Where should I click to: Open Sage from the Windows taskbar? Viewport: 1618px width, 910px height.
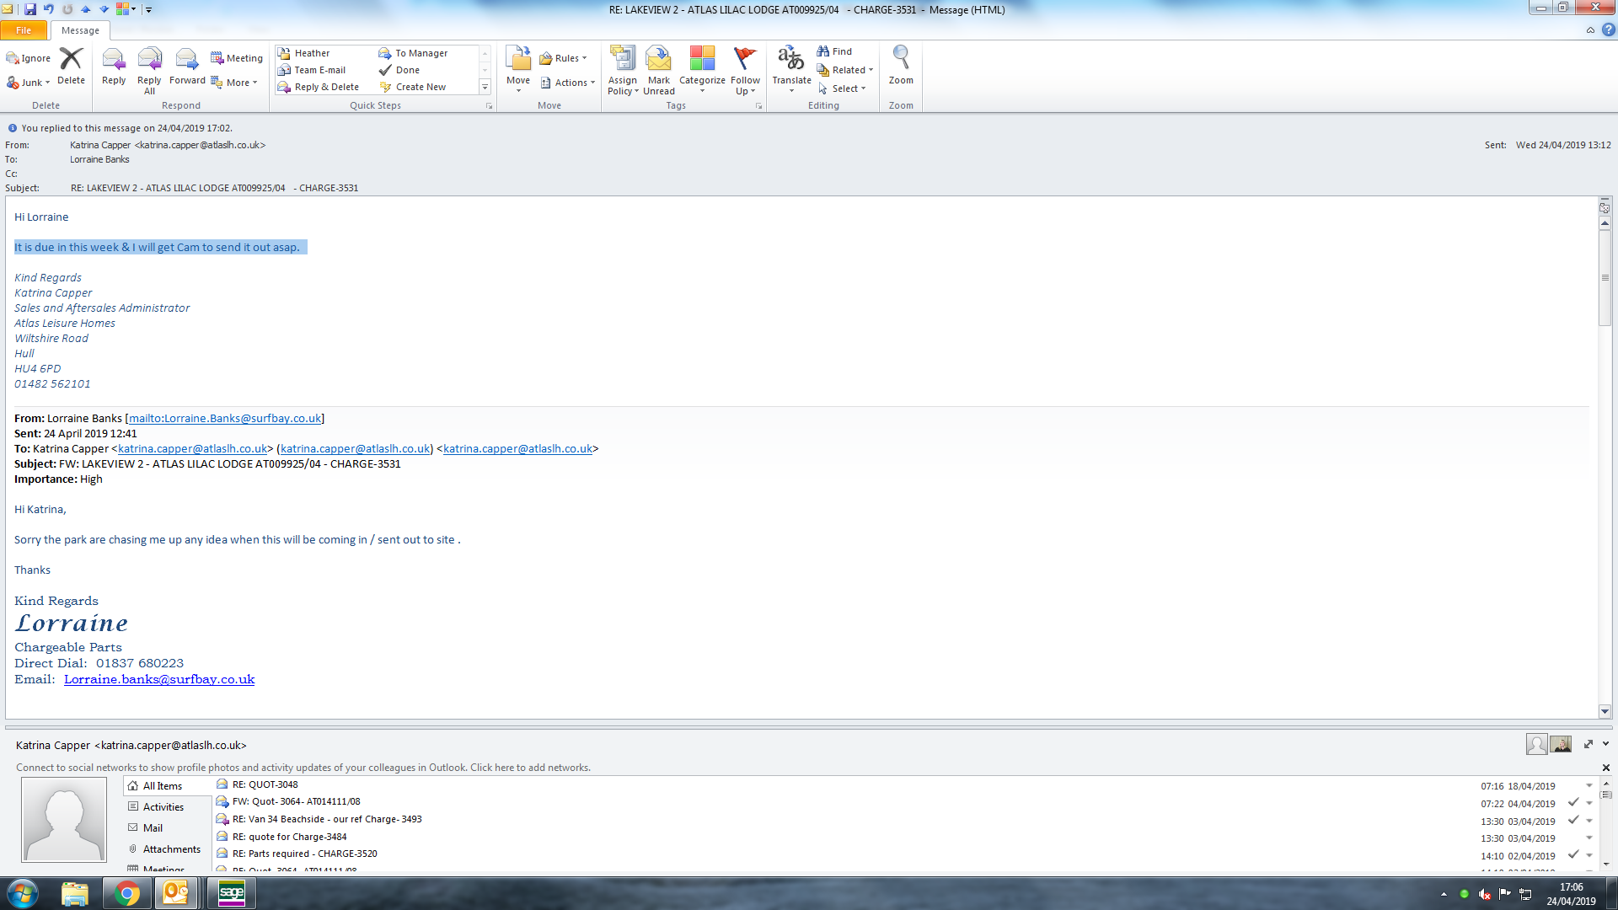click(231, 893)
